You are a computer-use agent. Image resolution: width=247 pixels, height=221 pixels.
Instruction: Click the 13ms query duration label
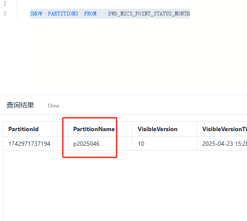[x=53, y=106]
